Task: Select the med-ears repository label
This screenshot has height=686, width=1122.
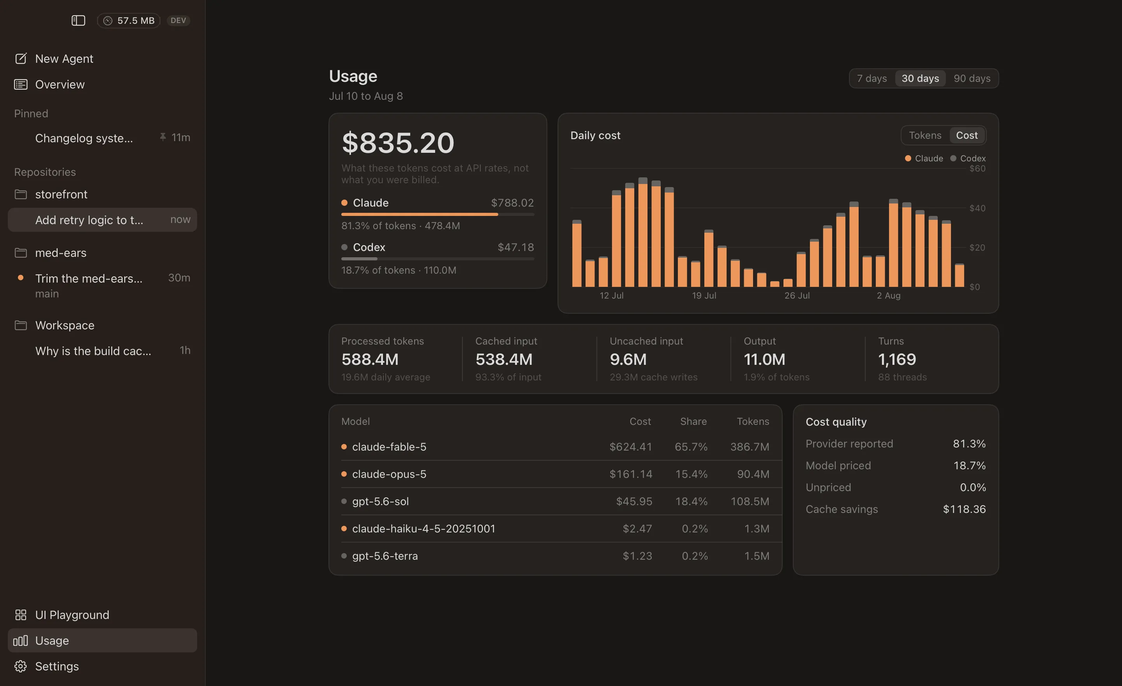Action: (x=60, y=253)
